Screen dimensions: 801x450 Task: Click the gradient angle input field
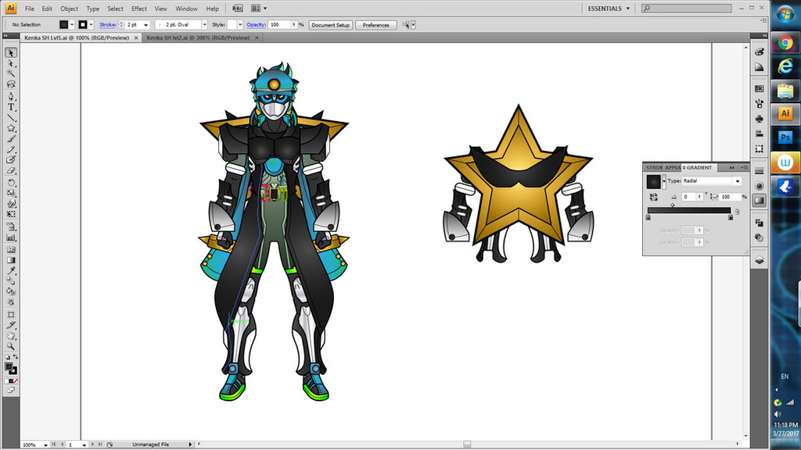[x=688, y=197]
